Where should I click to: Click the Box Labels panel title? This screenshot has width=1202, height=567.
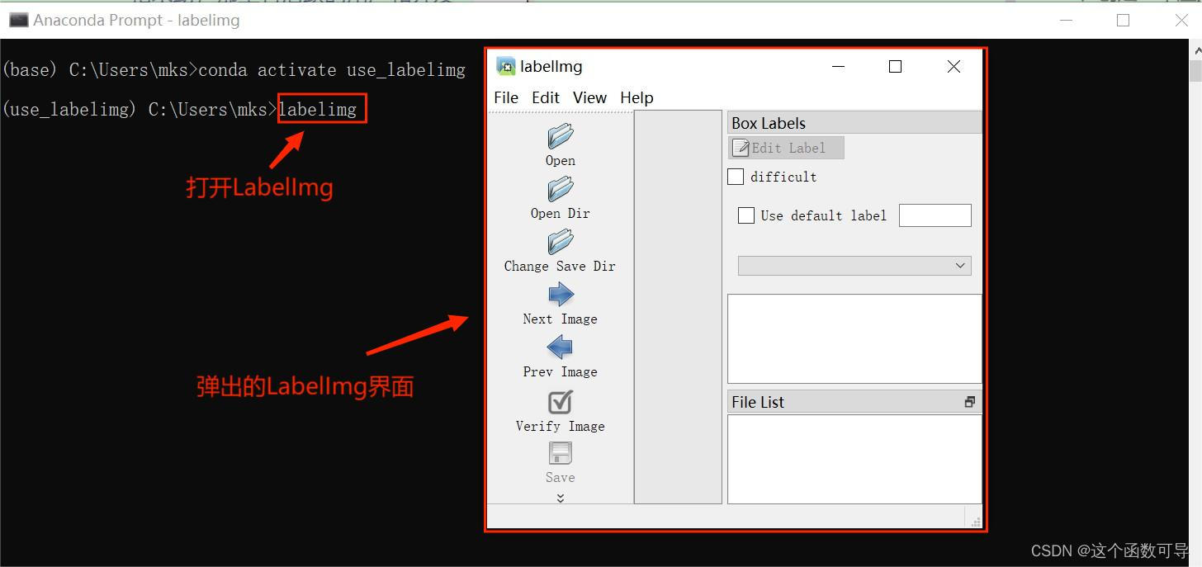[x=768, y=123]
